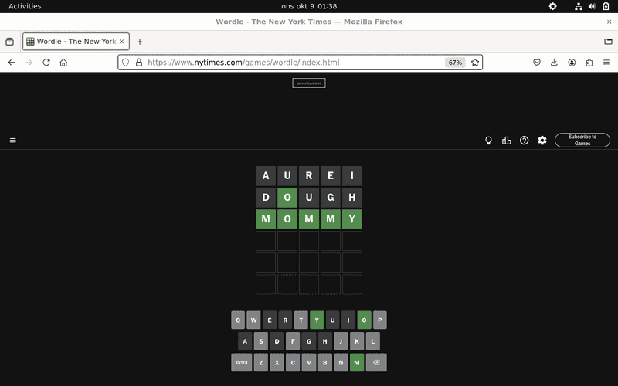Open the Activities overview
This screenshot has width=618, height=386.
point(25,6)
